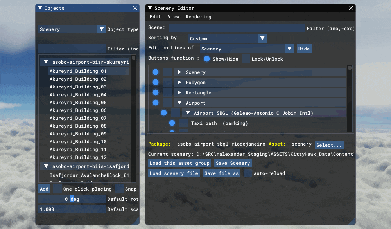Image resolution: width=391 pixels, height=229 pixels.
Task: Collapse the asobo-airport-biar-akureyri group
Action: [x=46, y=61]
